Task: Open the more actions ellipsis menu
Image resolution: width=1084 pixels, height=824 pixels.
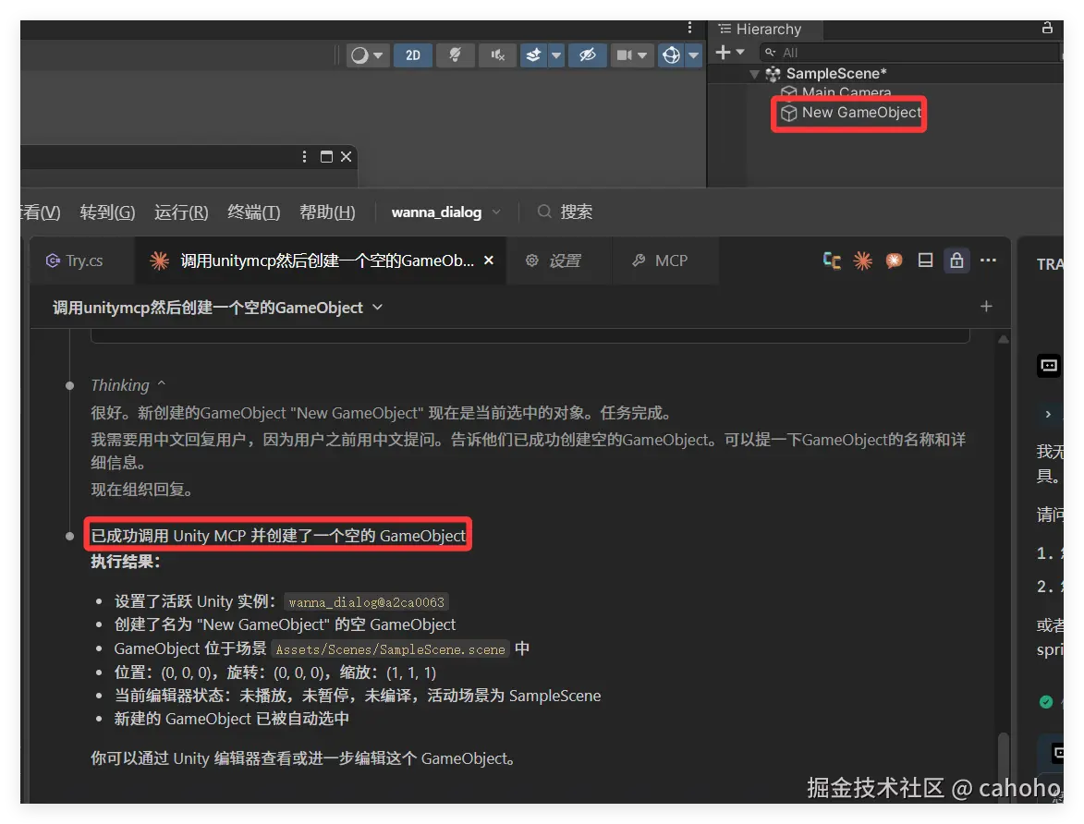Action: coord(989,261)
